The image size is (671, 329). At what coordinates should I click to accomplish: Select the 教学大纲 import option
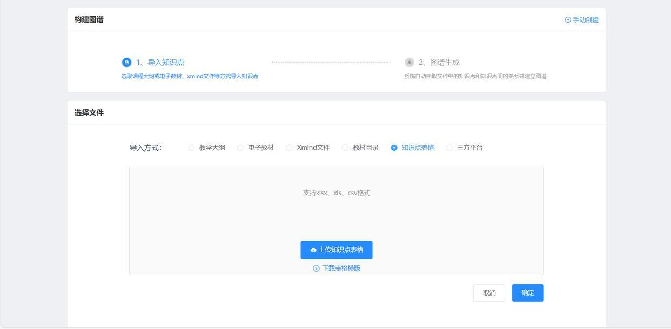(192, 148)
